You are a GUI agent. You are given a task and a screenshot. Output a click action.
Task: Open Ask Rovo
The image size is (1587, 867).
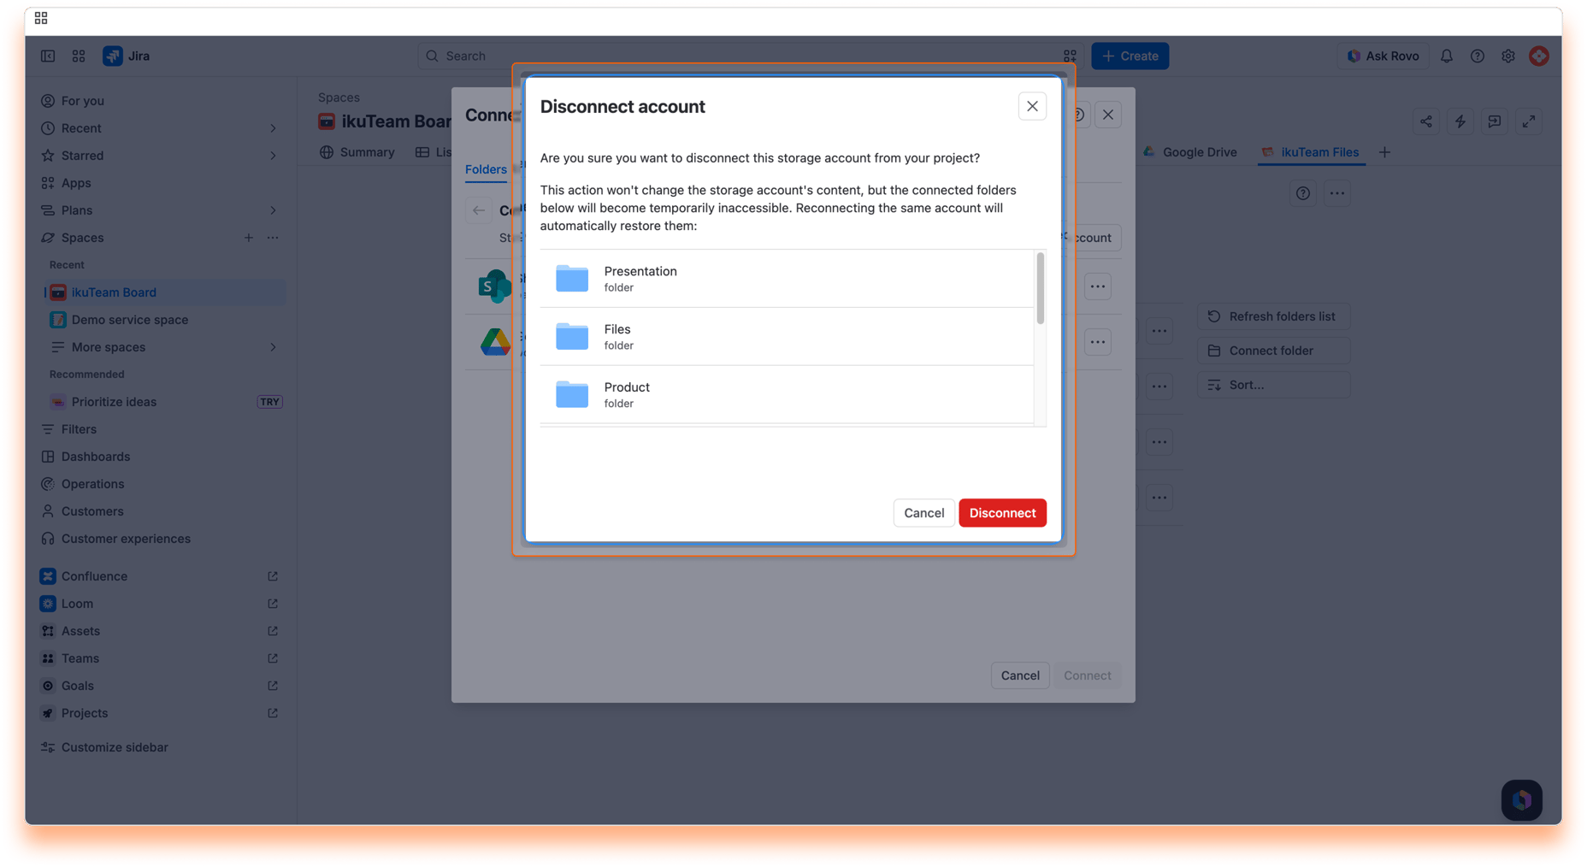[1383, 56]
